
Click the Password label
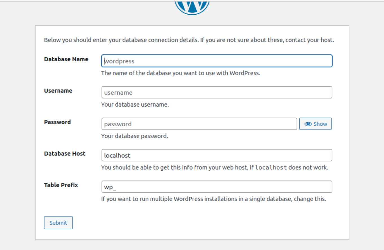tap(57, 122)
